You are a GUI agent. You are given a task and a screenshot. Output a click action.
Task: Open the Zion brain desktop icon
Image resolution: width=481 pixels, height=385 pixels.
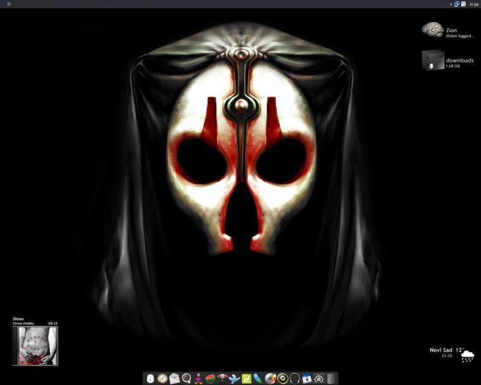click(432, 30)
